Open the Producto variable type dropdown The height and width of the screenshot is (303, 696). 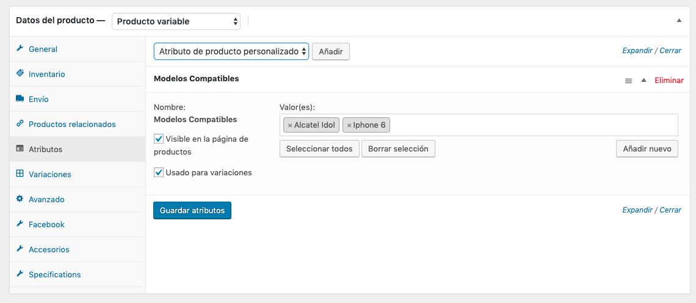click(176, 21)
